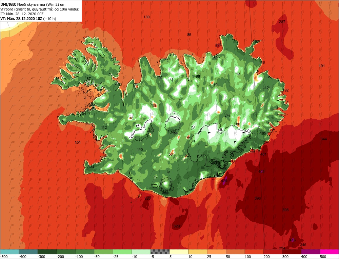Screen dimensions: 339x259
Task: Click the cyan legend swatch between -500 and -400
Action: (x=9, y=252)
